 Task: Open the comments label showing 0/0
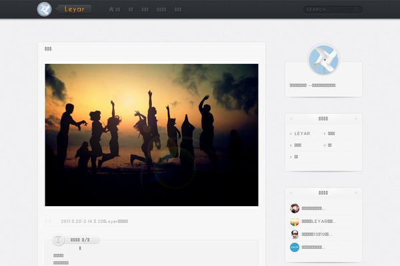click(80, 240)
